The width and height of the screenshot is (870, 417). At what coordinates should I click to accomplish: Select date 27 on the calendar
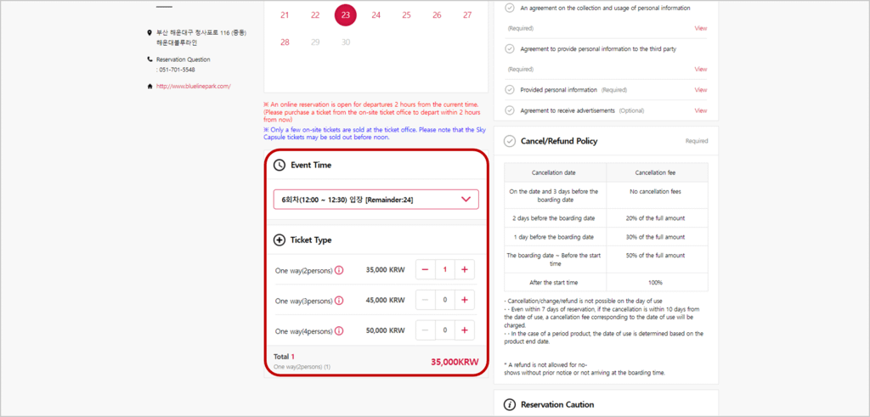467,15
